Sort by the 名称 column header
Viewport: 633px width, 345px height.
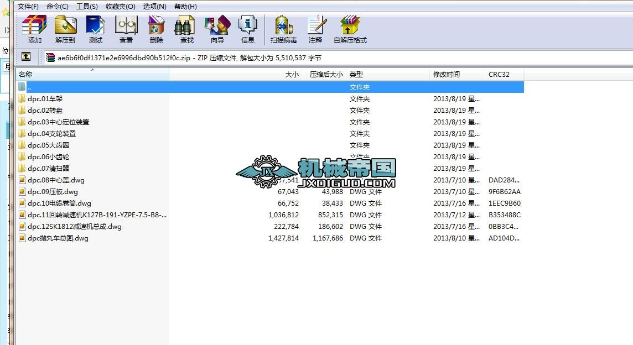click(92, 74)
